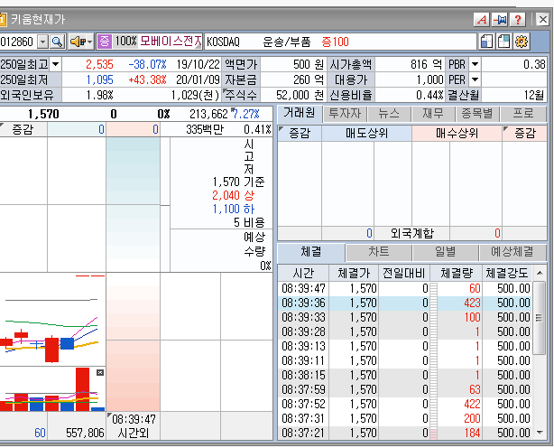
Task: Click the stock search magnifier icon
Action: [57, 42]
